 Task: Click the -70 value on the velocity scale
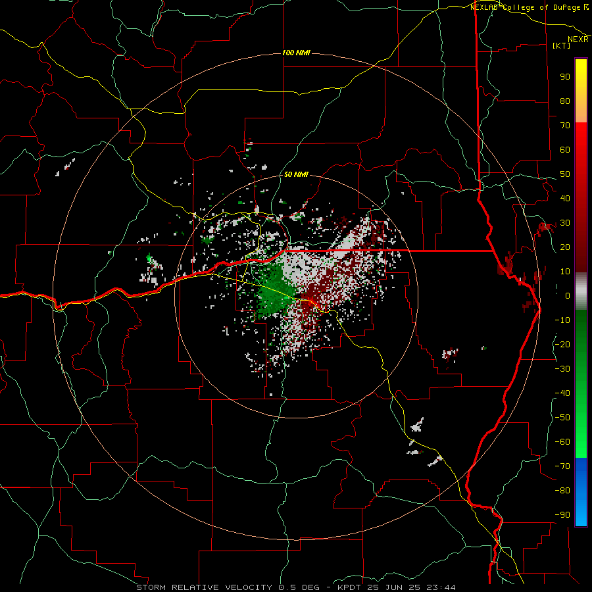pyautogui.click(x=562, y=466)
